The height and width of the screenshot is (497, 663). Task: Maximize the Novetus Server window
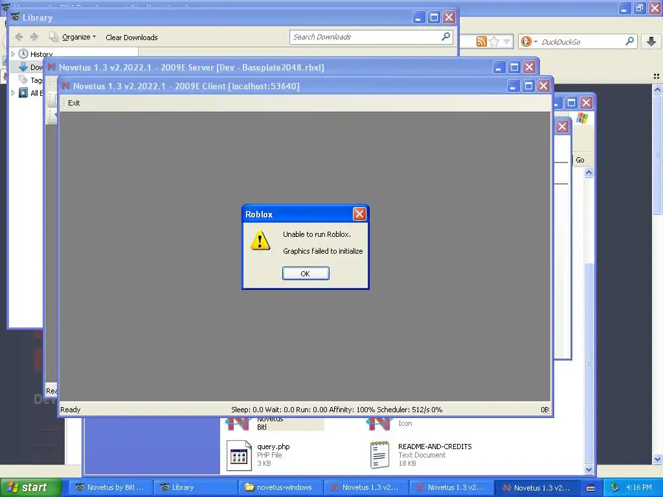point(514,67)
